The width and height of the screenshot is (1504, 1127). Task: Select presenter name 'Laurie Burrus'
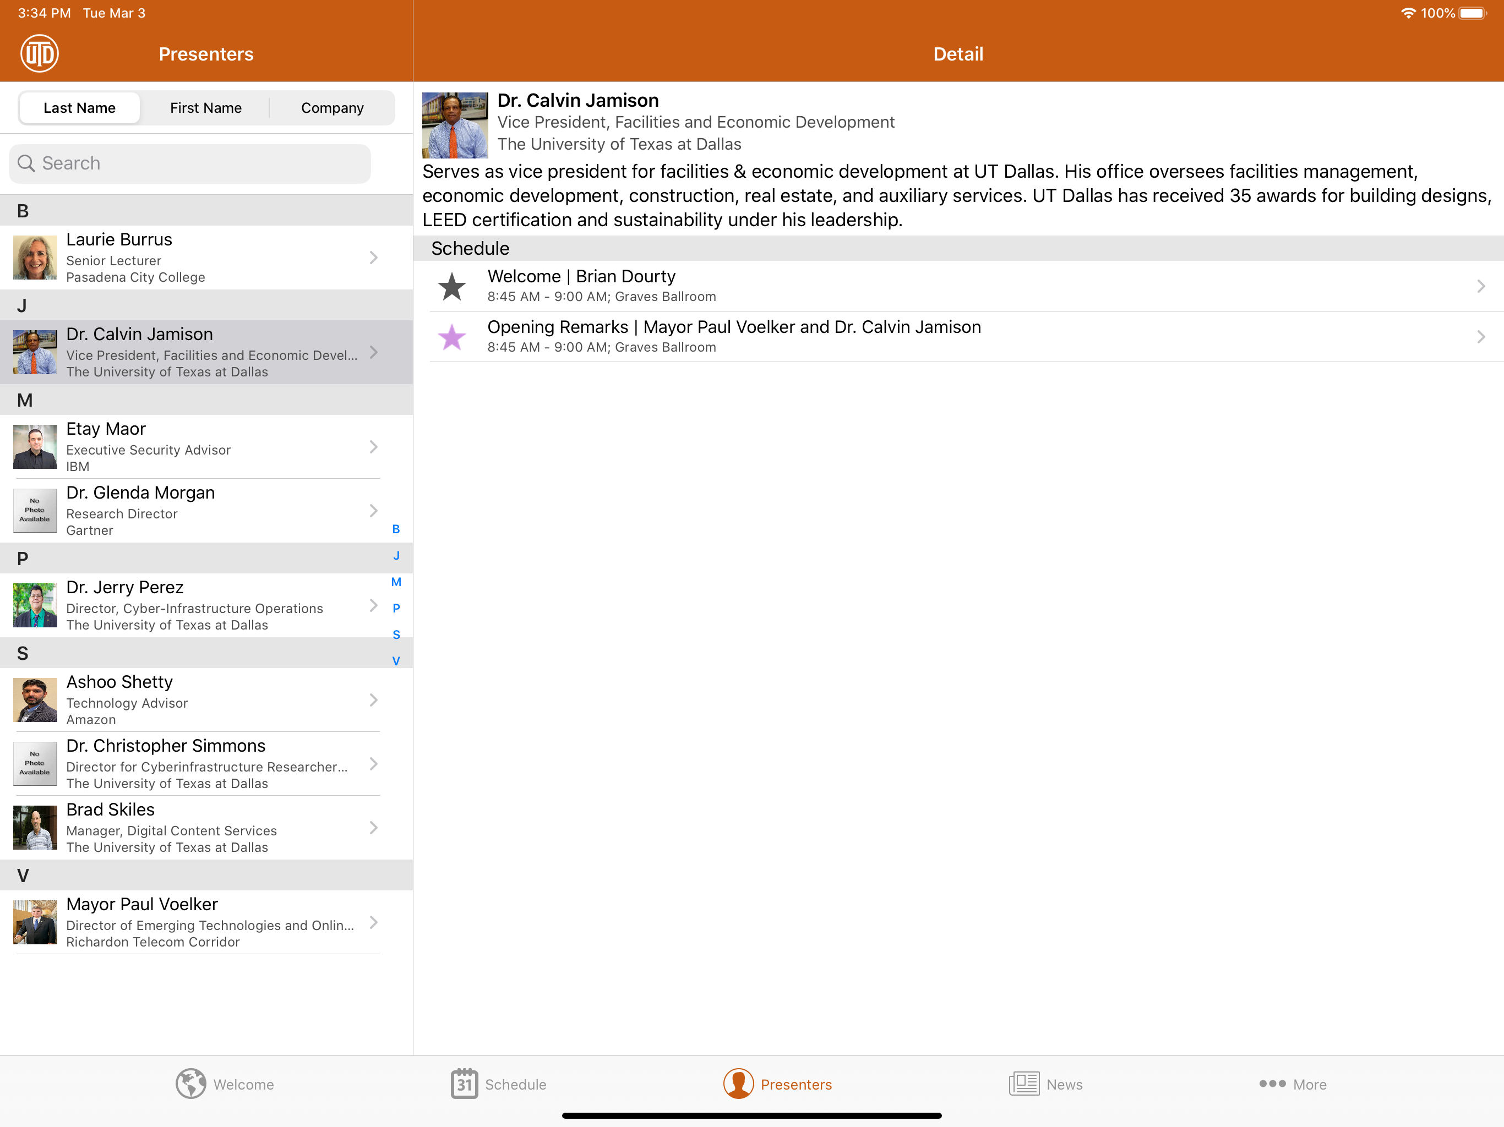point(119,239)
